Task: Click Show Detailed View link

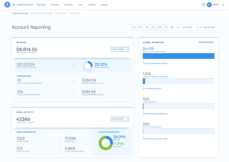Action: click(206, 42)
